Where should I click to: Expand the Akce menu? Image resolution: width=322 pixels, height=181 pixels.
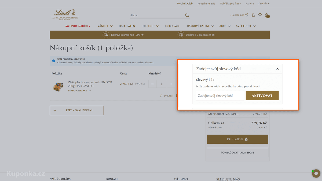[x=225, y=26]
